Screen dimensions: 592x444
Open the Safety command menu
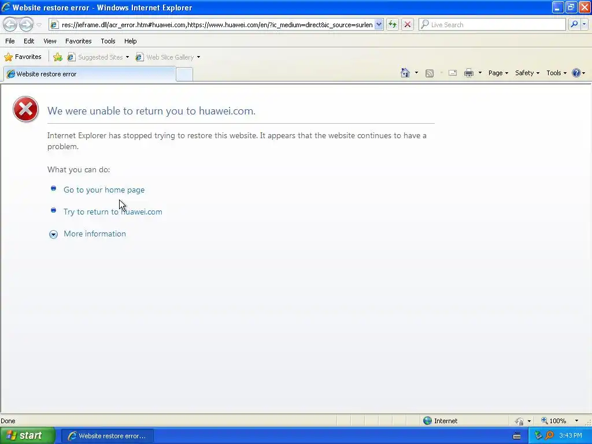pos(527,73)
